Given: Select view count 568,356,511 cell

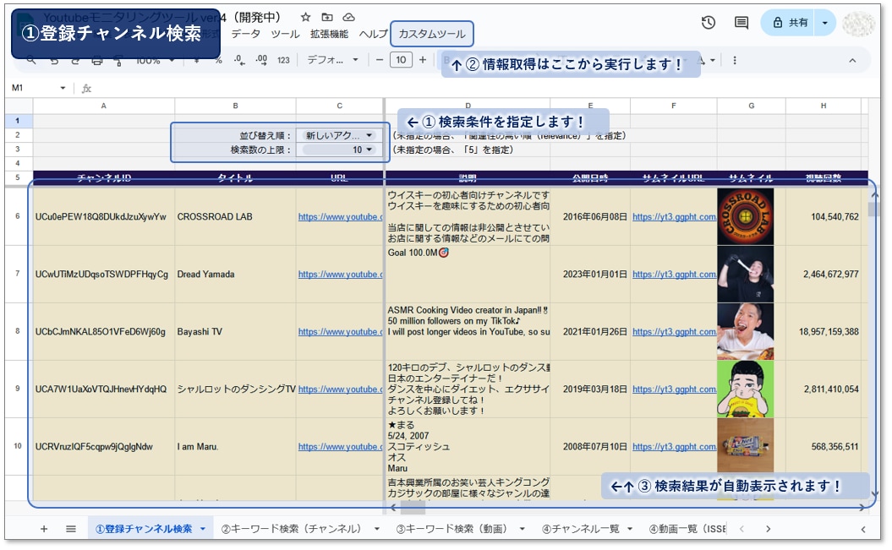Looking at the screenshot, I should (x=824, y=447).
